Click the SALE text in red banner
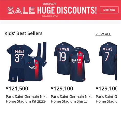The height and width of the screenshot is (122, 121). [x=21, y=10]
